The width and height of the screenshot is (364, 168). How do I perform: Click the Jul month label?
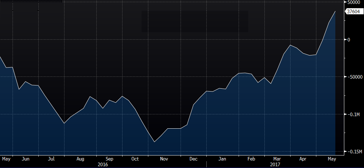(x=51, y=159)
